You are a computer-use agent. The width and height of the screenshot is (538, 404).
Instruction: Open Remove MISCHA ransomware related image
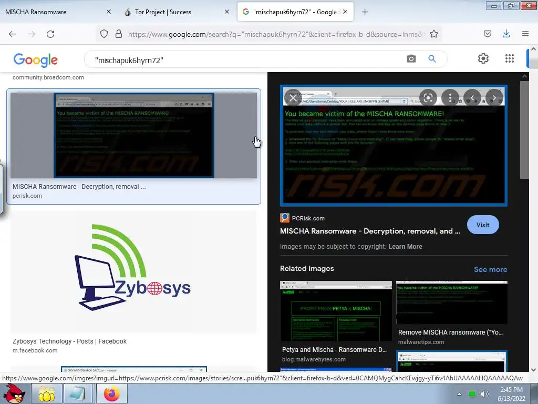[x=451, y=302]
